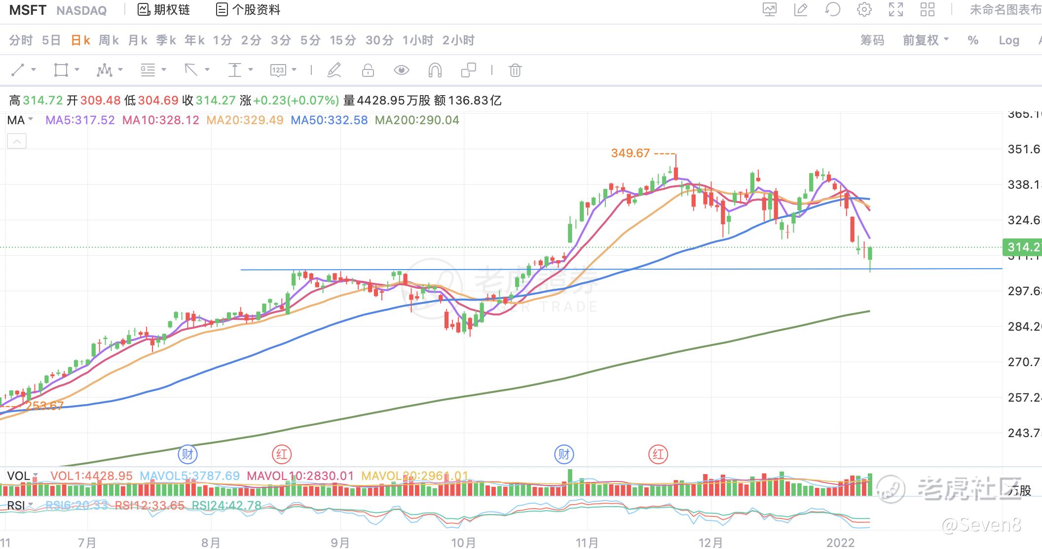
Task: Click the November 财 earnings marker
Action: click(x=564, y=454)
